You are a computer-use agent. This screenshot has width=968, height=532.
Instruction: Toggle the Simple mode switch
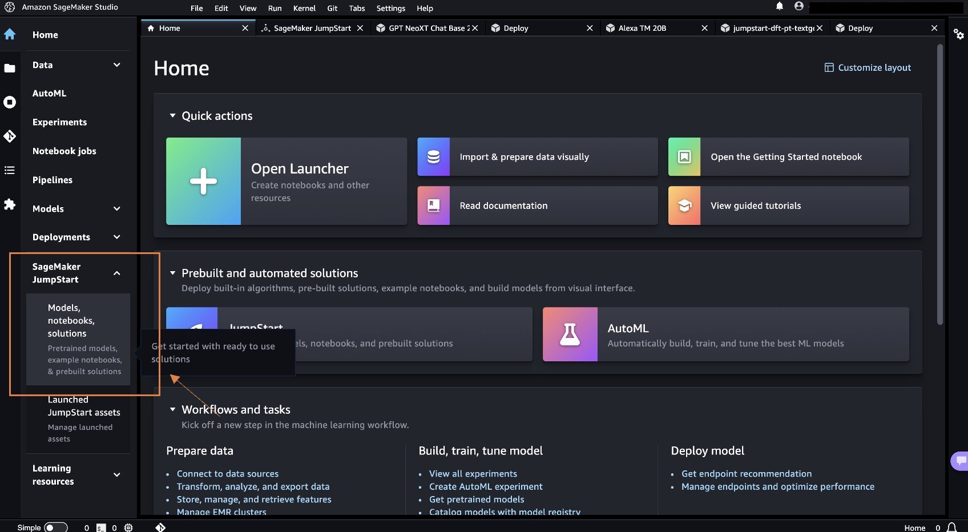tap(55, 527)
